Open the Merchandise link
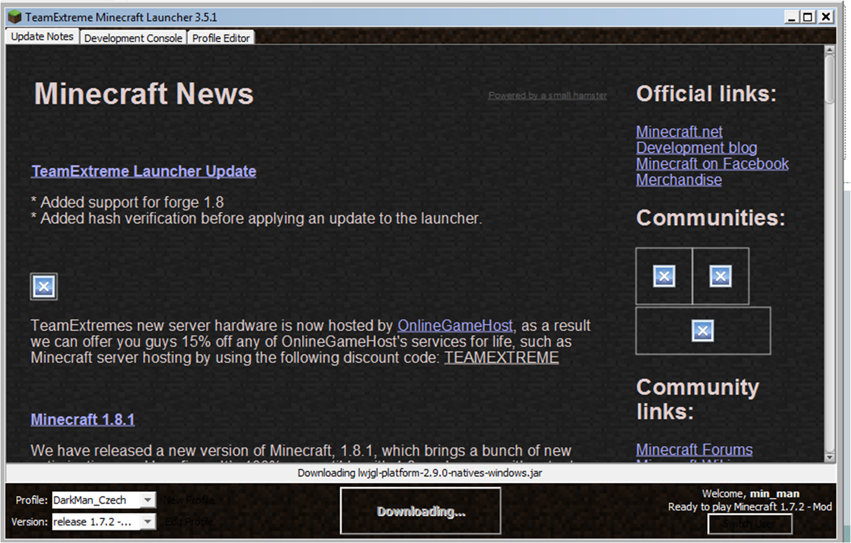The width and height of the screenshot is (851, 543). 679,180
